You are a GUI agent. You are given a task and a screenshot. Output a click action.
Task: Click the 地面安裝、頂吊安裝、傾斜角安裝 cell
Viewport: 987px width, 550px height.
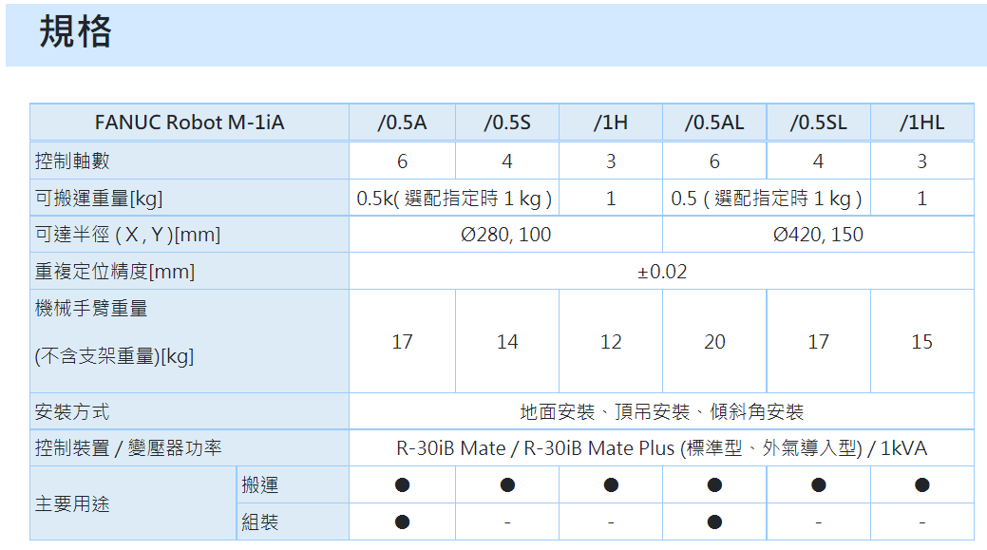tap(661, 411)
